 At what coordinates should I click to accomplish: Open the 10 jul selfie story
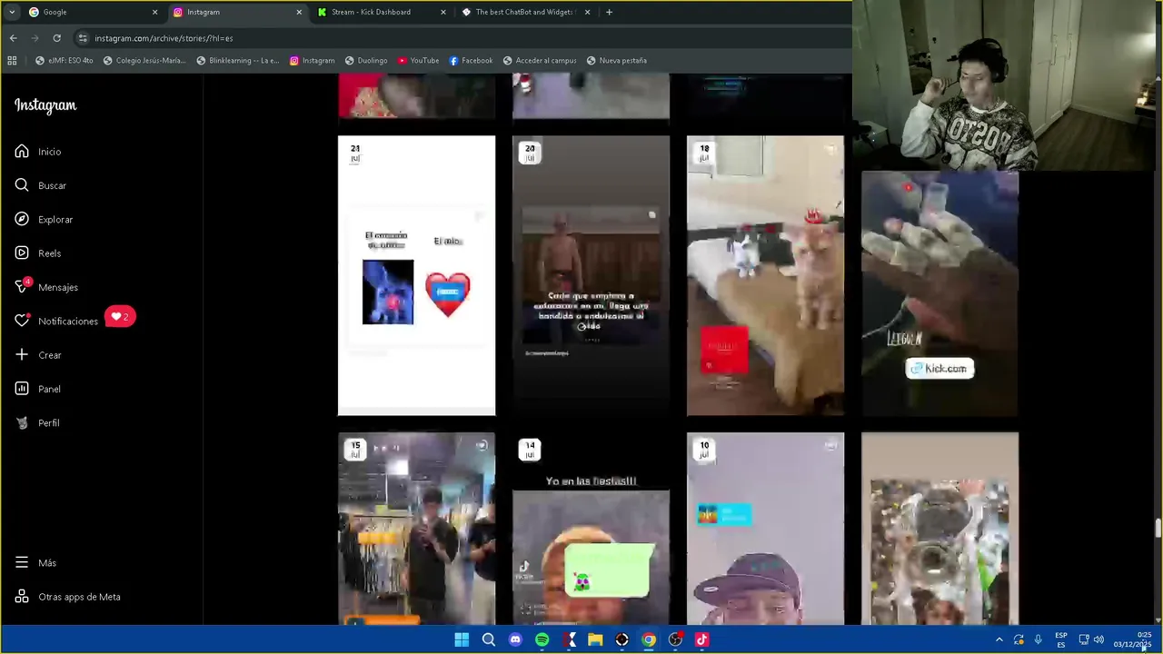click(x=765, y=529)
